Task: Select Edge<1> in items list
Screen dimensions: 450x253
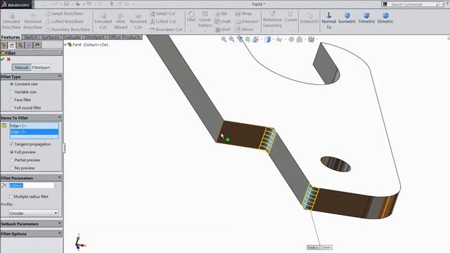Action: point(34,126)
